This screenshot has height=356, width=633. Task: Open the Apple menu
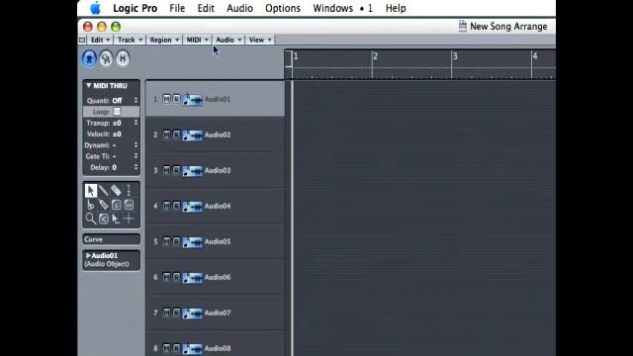[x=95, y=8]
